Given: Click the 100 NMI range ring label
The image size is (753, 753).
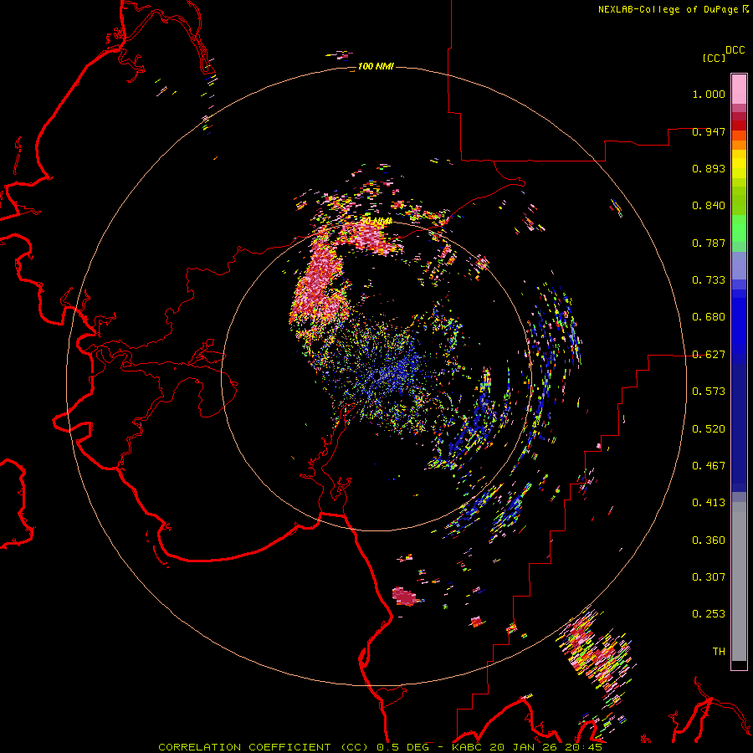Looking at the screenshot, I should point(376,66).
